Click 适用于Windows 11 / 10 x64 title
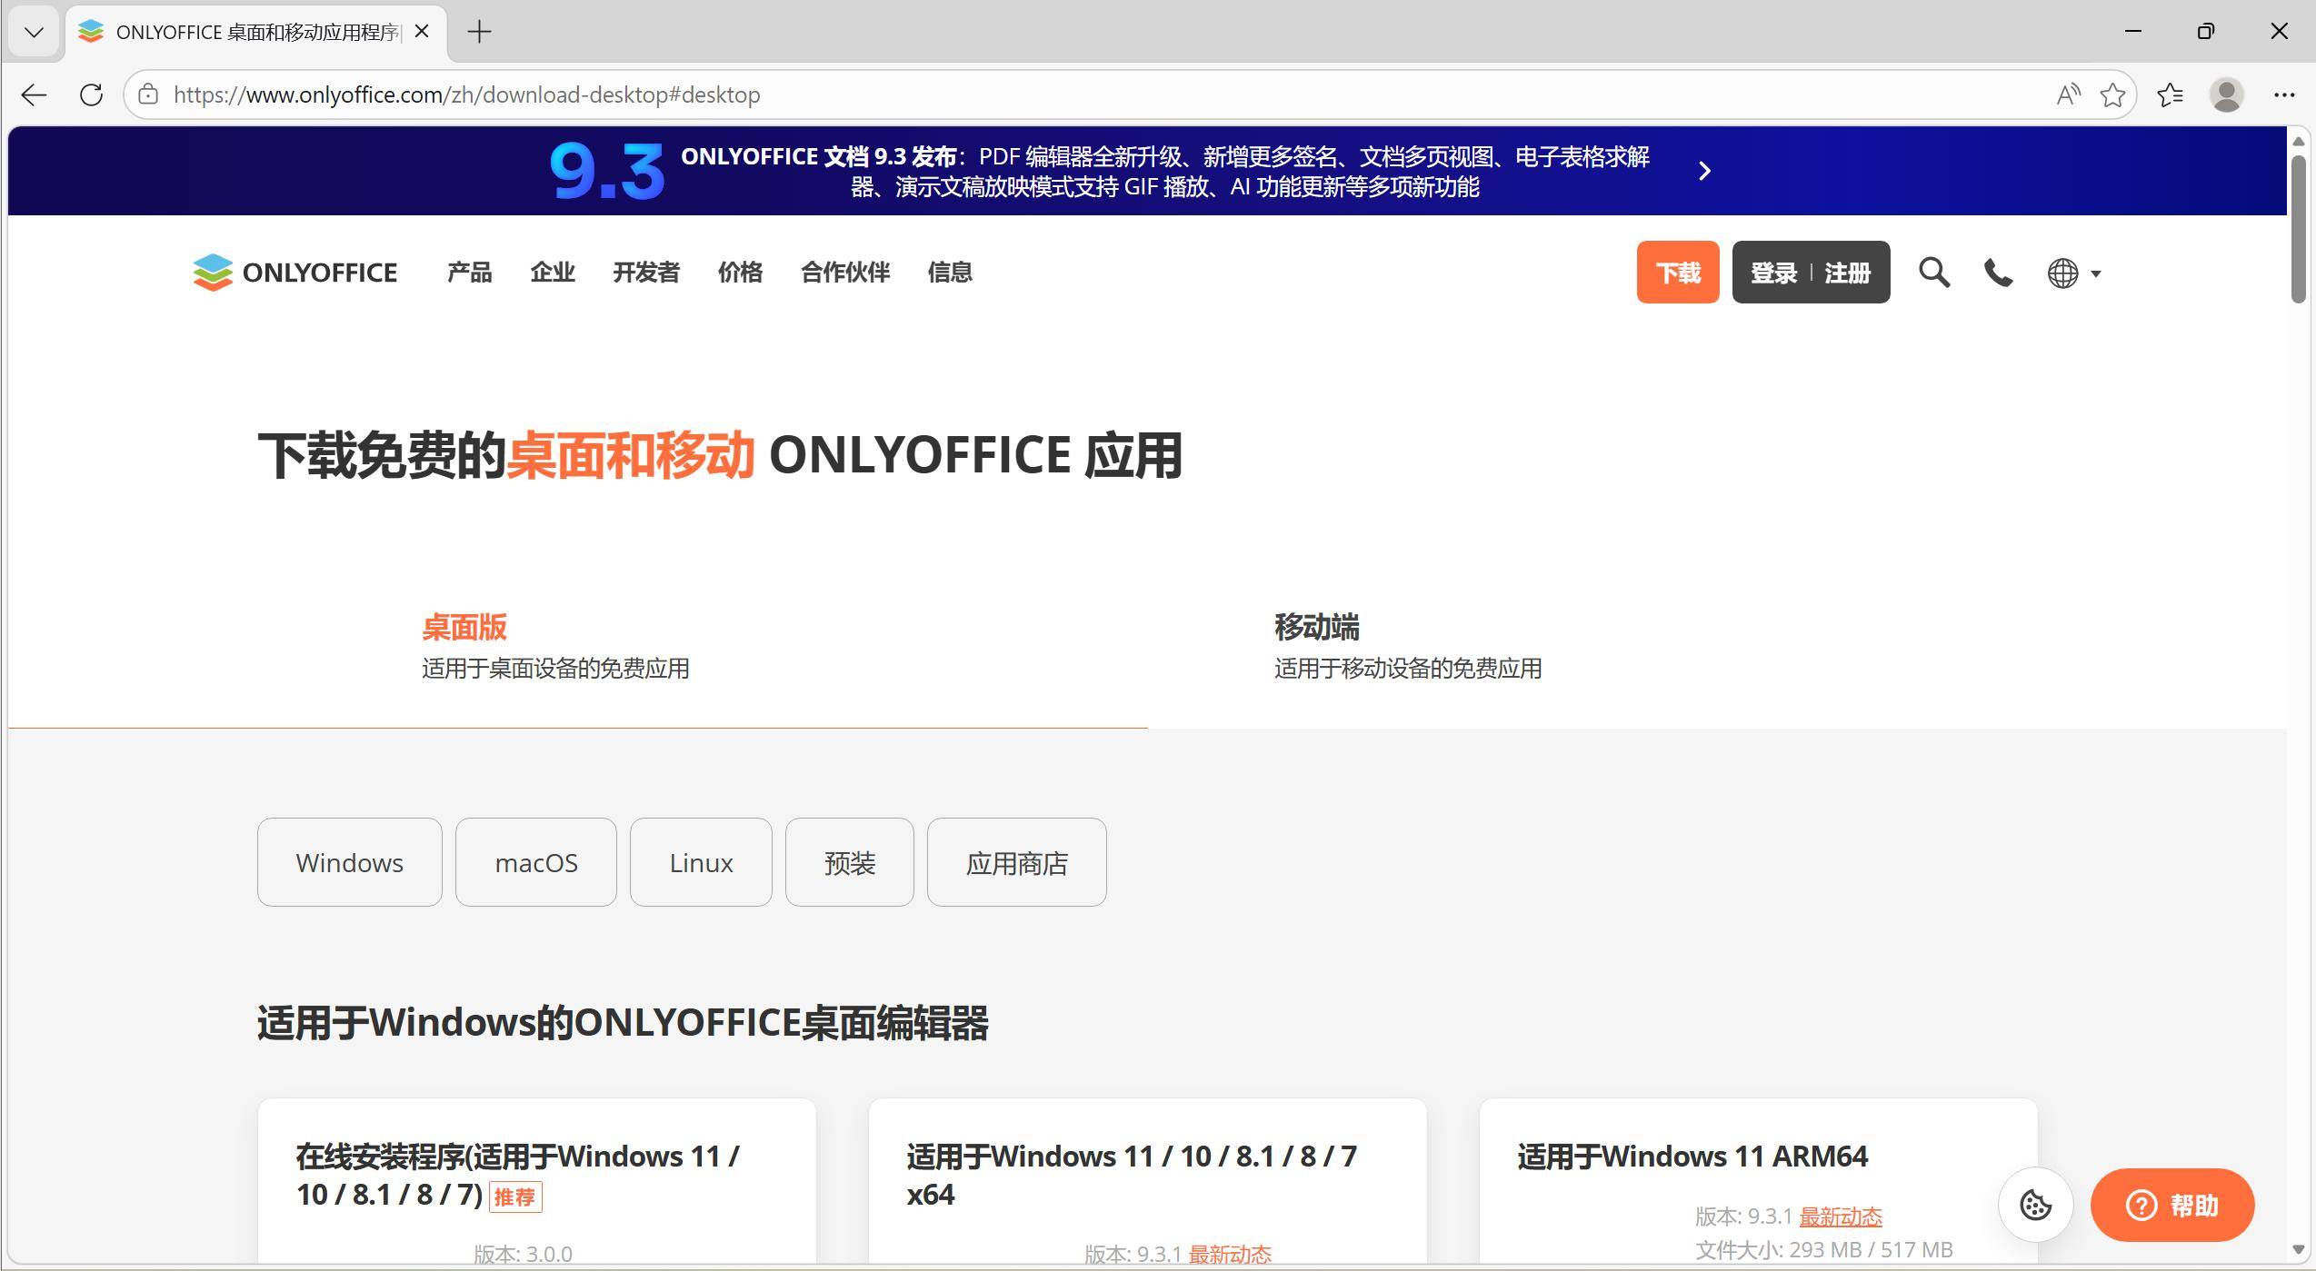2316x1271 pixels. [1131, 1175]
